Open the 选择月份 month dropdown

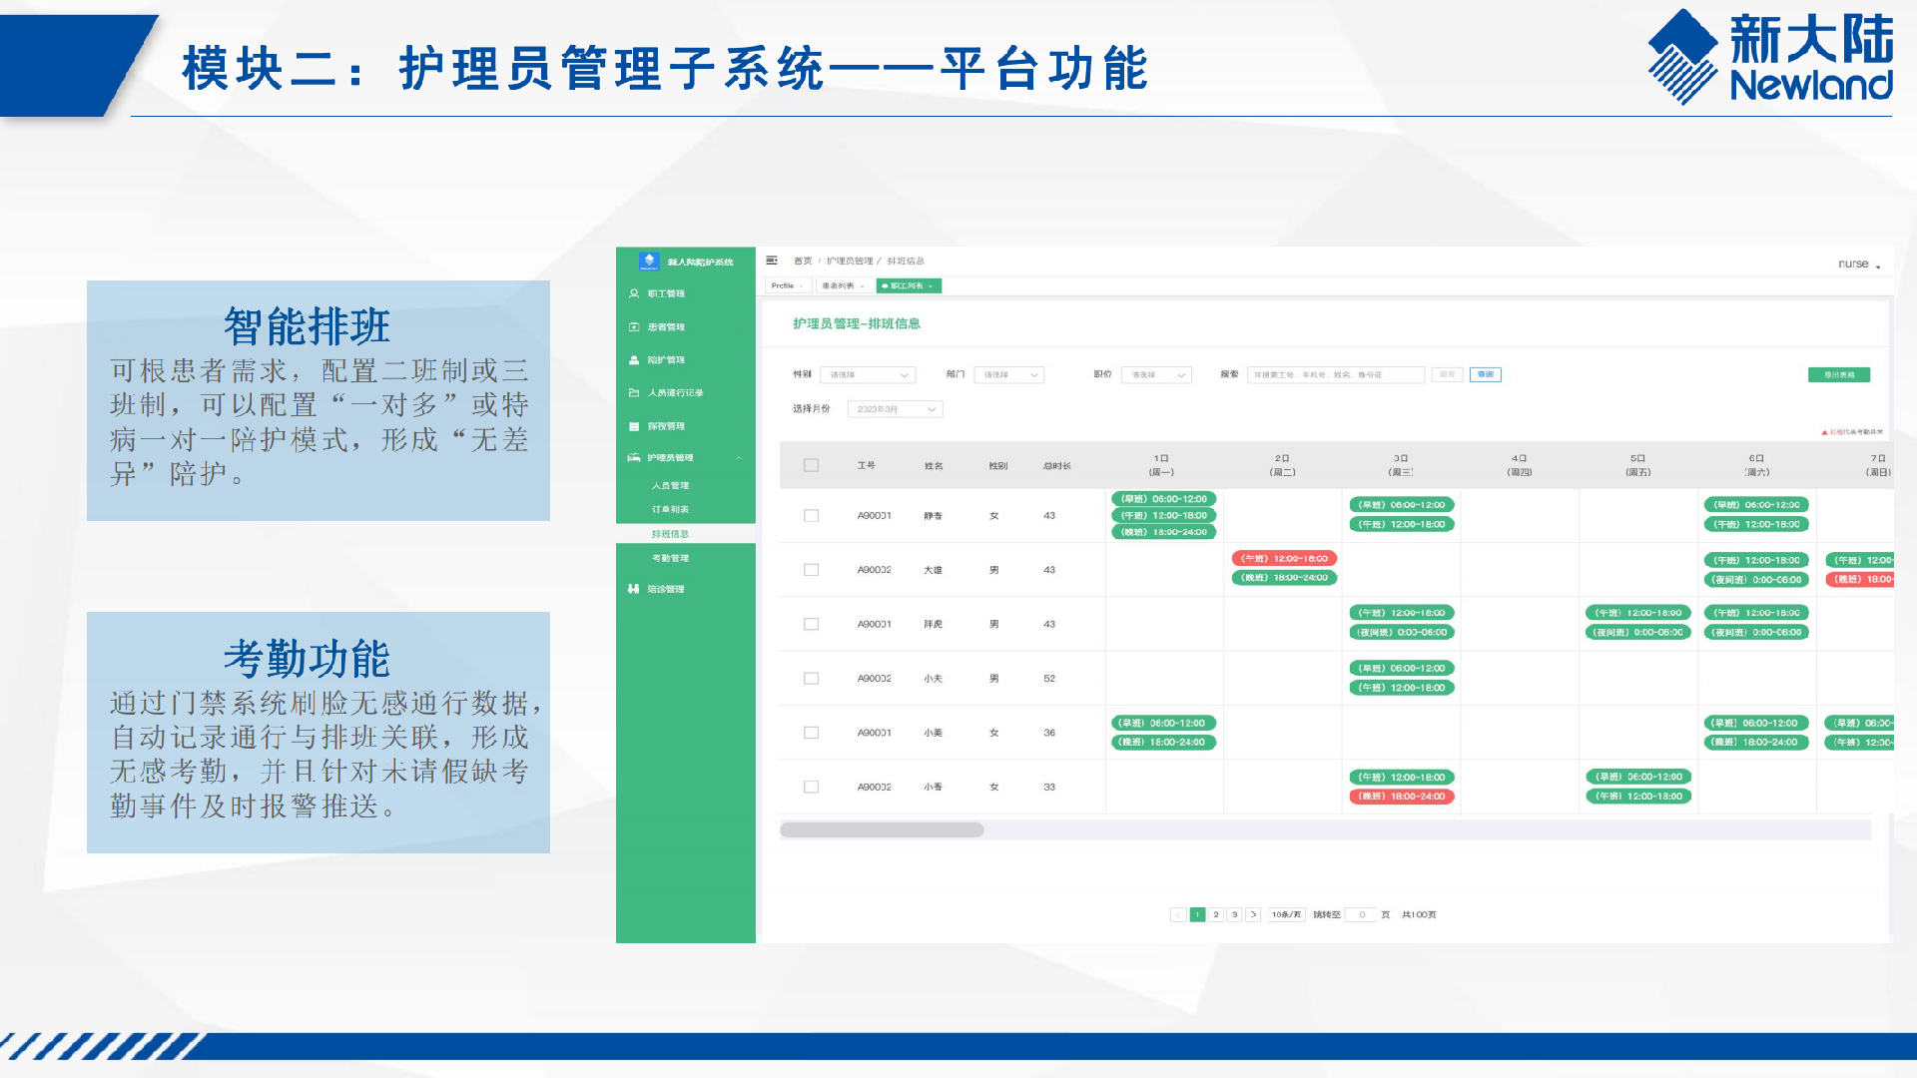pos(895,409)
